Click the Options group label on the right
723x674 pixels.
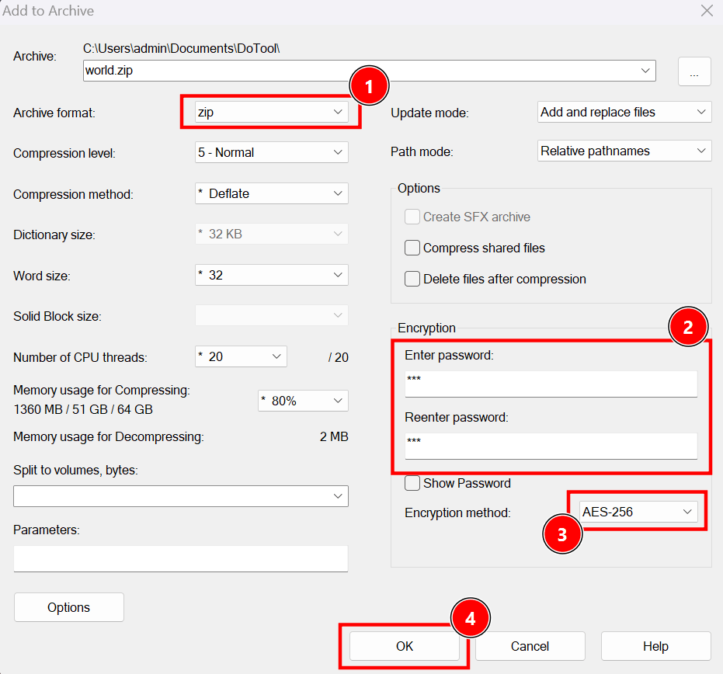pyautogui.click(x=419, y=188)
